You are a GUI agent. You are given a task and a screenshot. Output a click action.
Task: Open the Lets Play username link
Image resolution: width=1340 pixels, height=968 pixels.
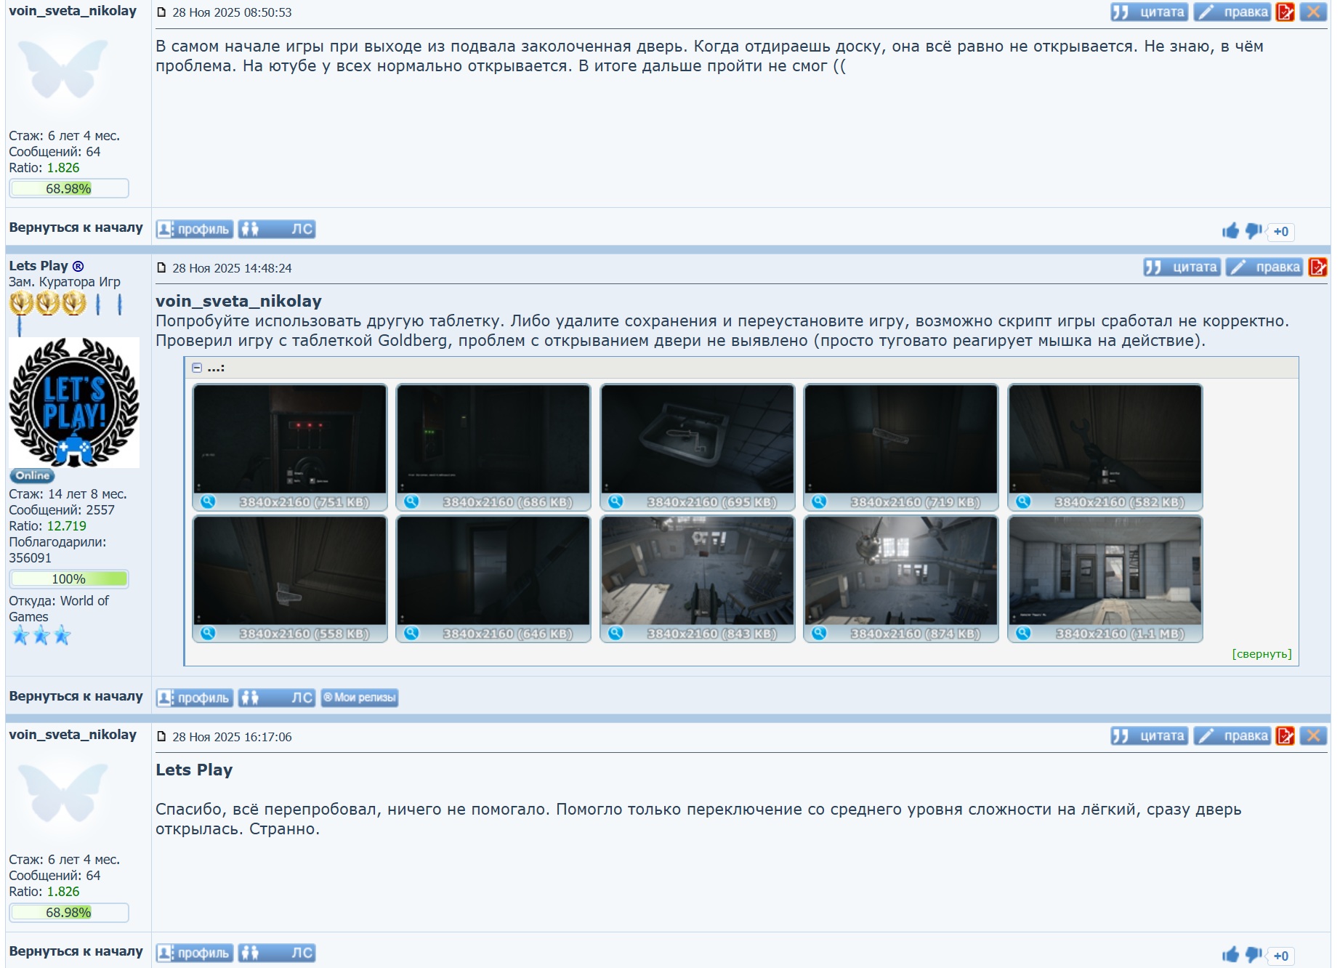pos(39,266)
